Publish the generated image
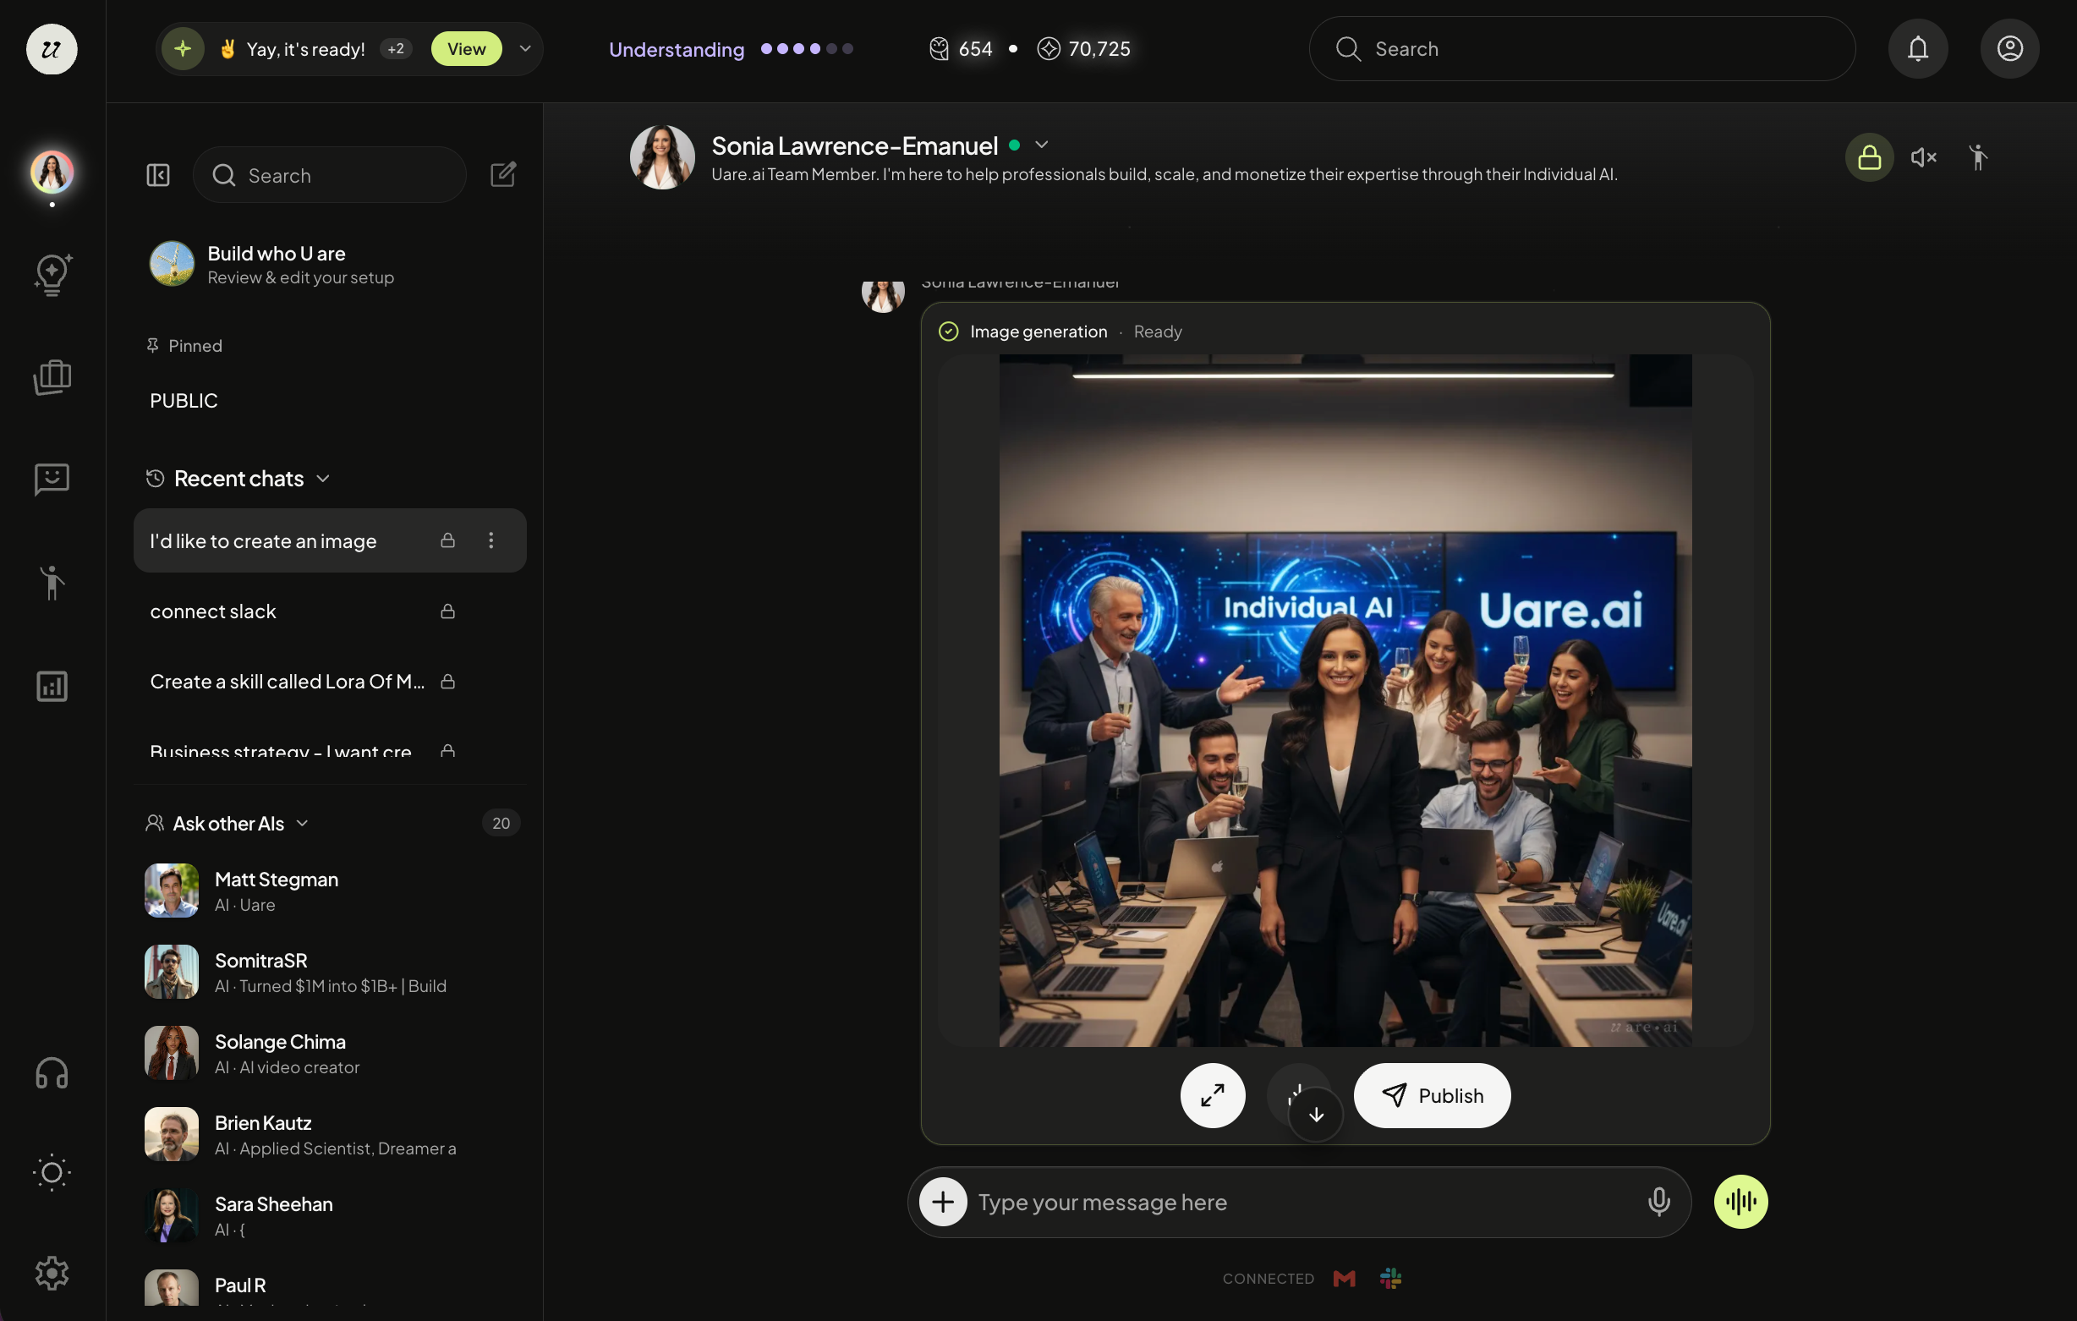Screen dimensions: 2077x1321 [1432, 1095]
